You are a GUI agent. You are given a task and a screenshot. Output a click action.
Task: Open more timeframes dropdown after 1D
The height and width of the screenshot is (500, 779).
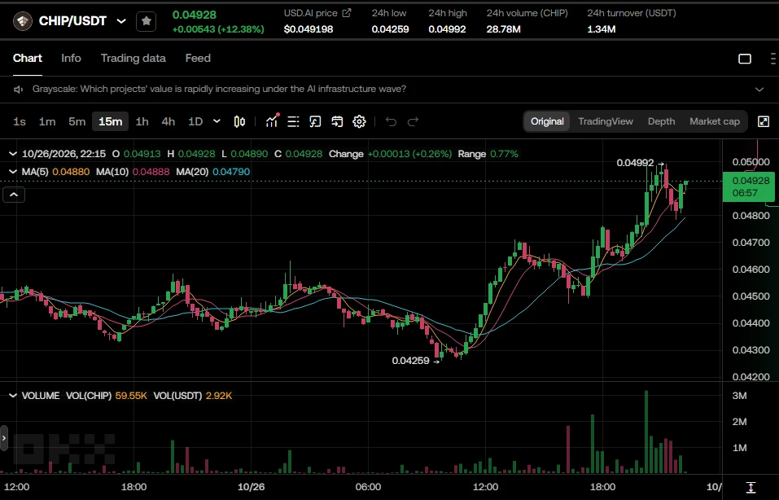pyautogui.click(x=217, y=121)
